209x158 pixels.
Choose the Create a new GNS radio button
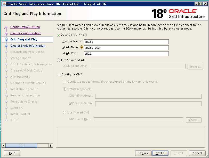[65, 89]
